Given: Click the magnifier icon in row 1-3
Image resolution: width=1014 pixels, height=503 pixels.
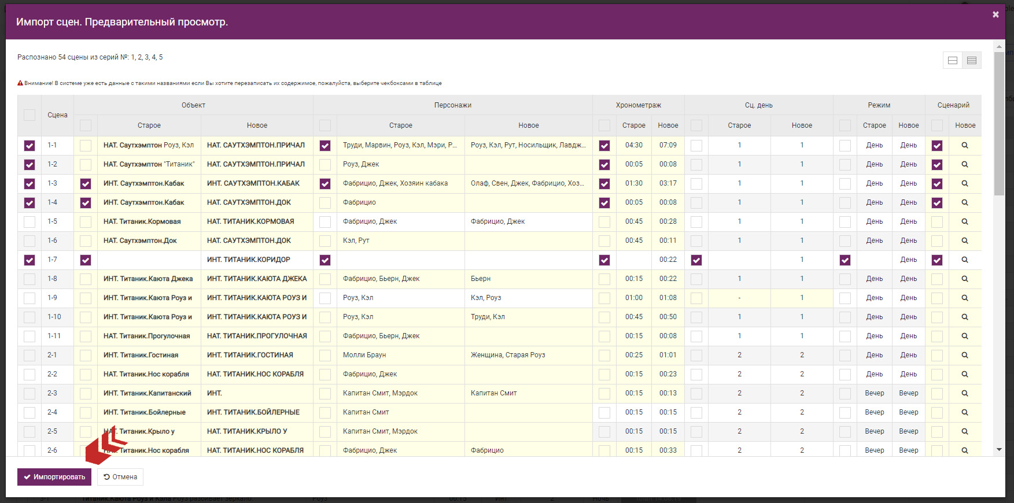Looking at the screenshot, I should tap(965, 184).
